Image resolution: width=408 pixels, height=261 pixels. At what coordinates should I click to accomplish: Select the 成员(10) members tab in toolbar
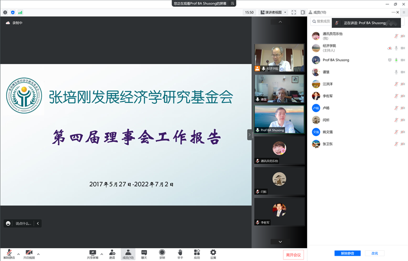click(128, 254)
